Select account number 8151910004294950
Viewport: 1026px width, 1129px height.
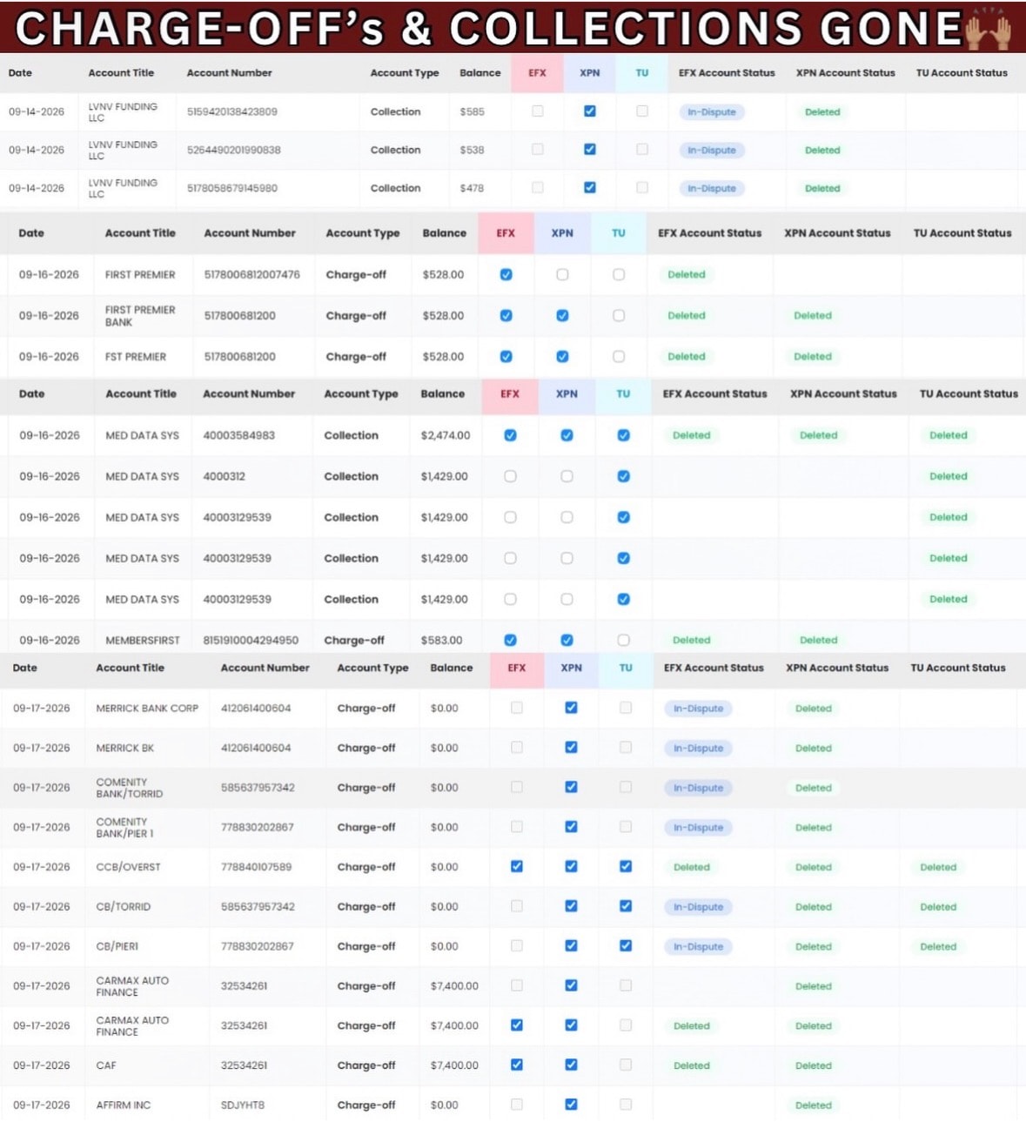[251, 640]
